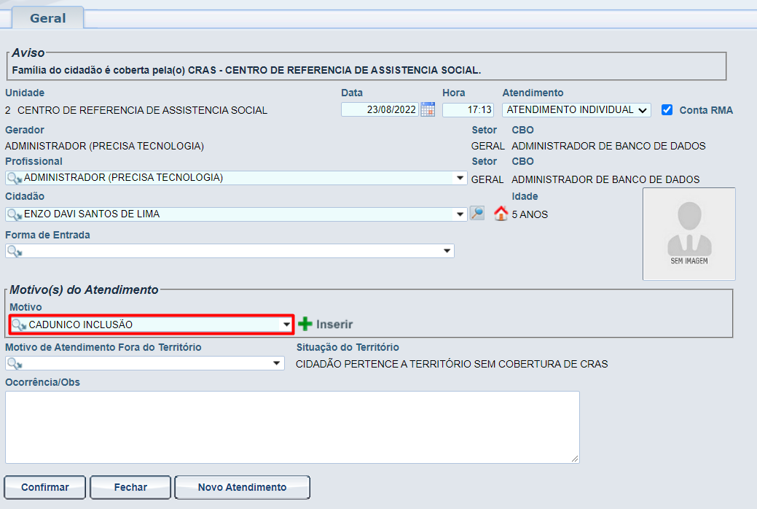This screenshot has height=509, width=757.
Task: Click the Novo Atendimento button
Action: (x=242, y=487)
